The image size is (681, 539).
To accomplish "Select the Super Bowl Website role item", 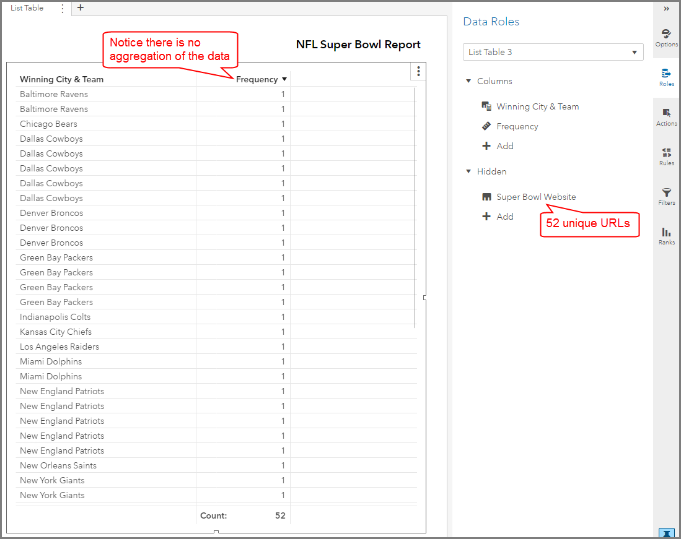I will (536, 197).
